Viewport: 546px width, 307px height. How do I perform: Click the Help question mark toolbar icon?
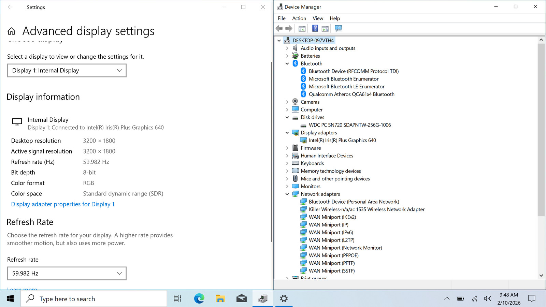point(315,28)
